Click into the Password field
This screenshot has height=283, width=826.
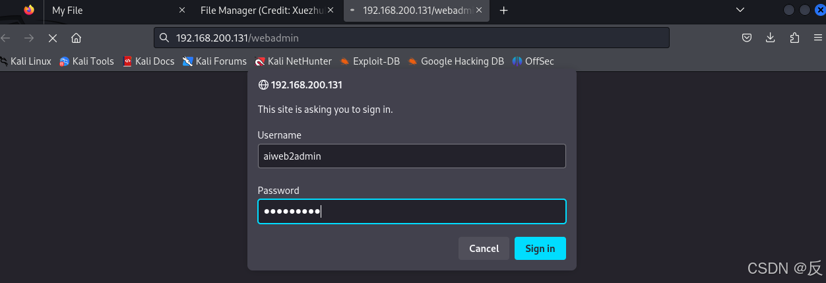pos(412,211)
